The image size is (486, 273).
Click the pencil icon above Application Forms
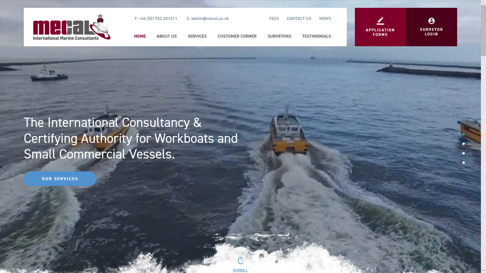pyautogui.click(x=380, y=21)
